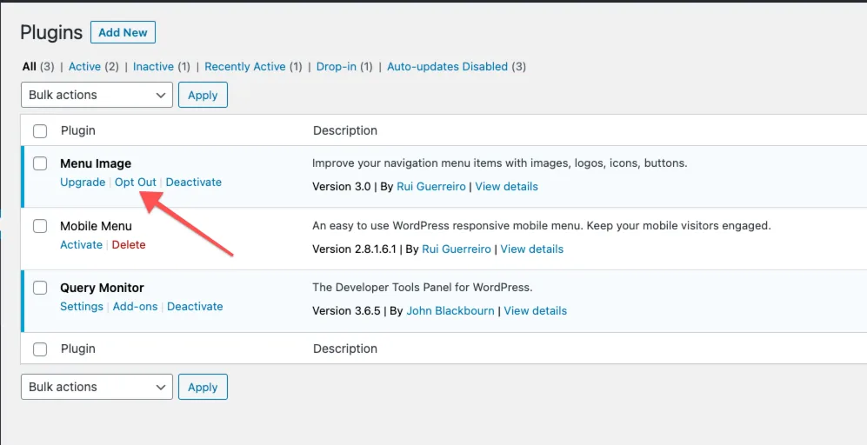The image size is (867, 445).
Task: Open Rui Guerreiro link in Mobile Menu row
Action: click(x=457, y=249)
